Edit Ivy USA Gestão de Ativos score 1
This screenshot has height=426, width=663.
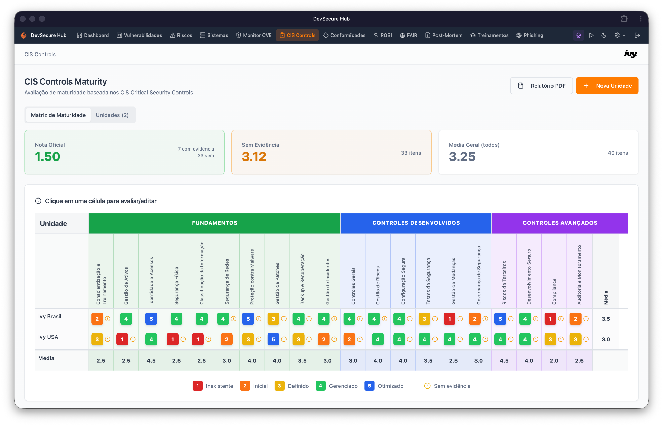pos(122,339)
